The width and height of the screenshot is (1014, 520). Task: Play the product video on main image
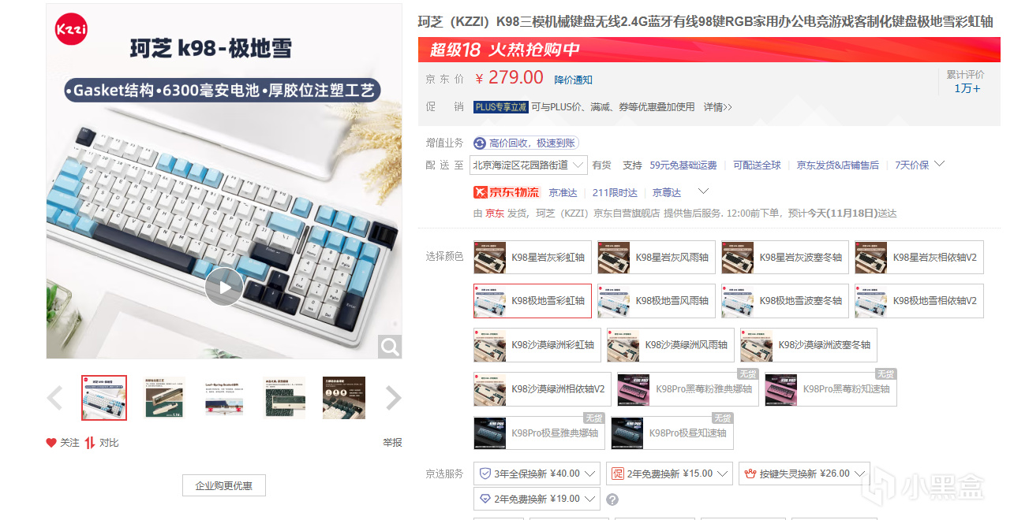224,287
